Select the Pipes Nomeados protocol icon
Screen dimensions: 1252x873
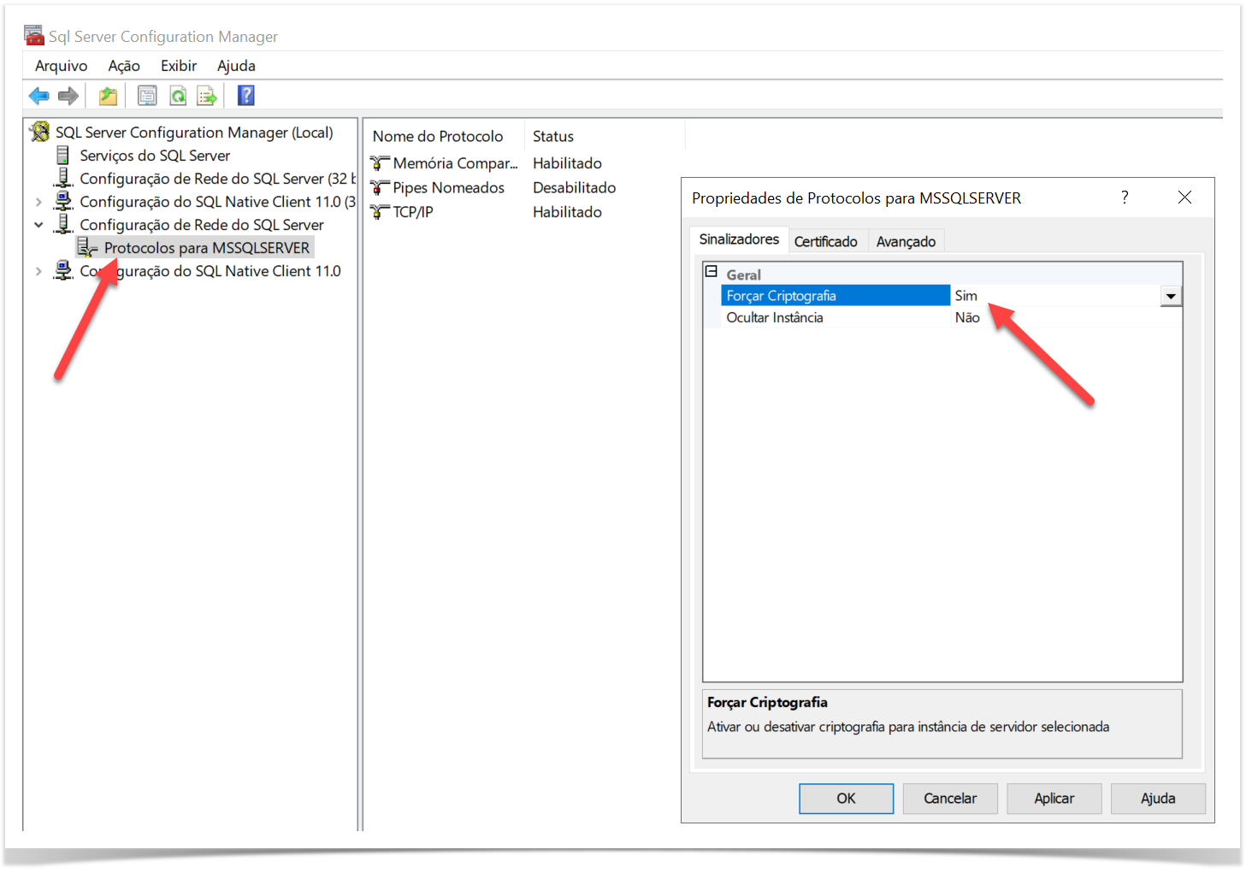point(380,187)
